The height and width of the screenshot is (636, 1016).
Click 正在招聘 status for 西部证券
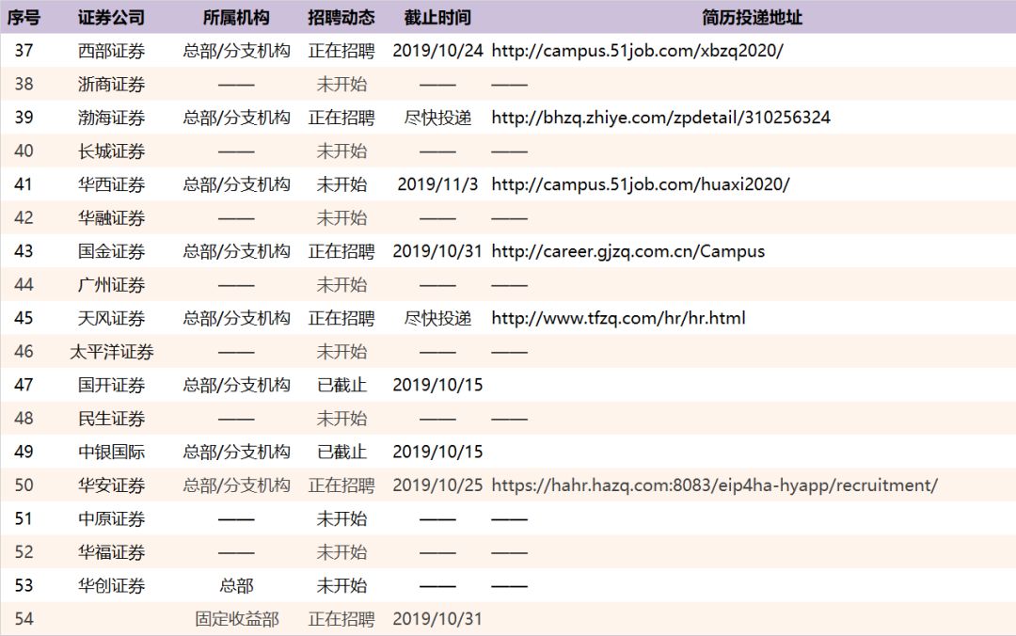(341, 51)
